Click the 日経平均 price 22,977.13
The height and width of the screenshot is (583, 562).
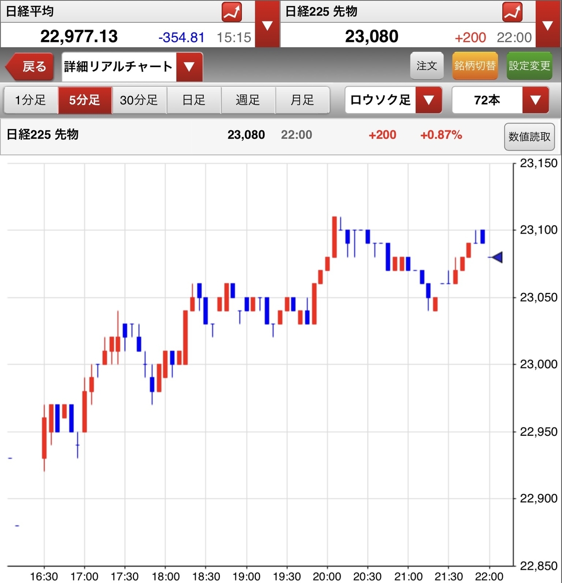tap(79, 36)
